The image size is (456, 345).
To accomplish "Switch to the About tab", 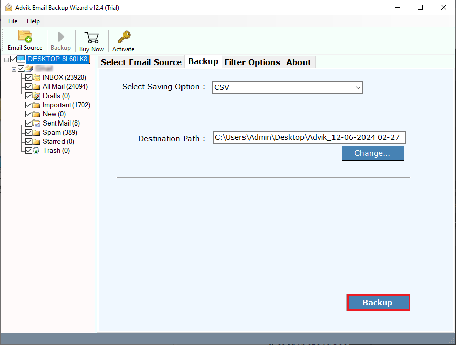I will 299,62.
